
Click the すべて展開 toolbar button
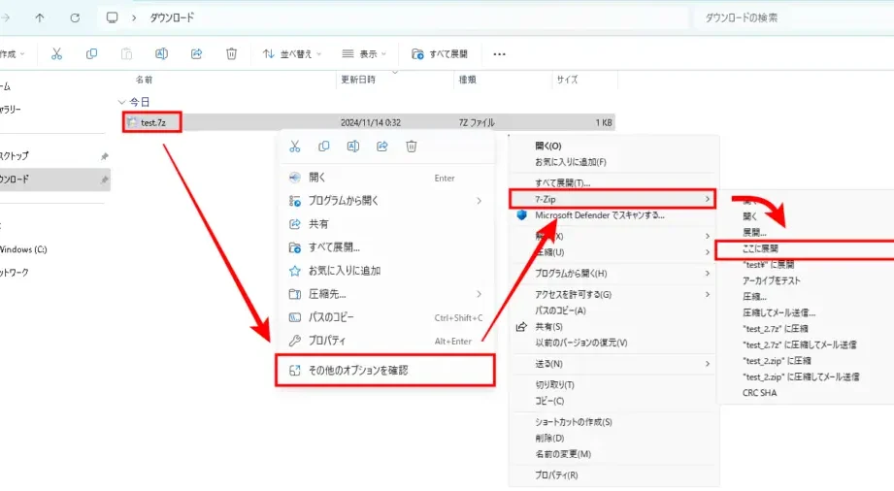pos(440,54)
